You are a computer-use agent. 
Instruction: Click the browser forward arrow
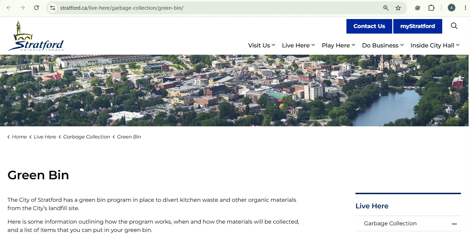23,8
